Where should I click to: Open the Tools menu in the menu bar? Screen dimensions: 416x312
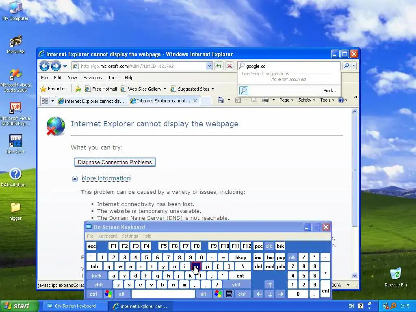(x=113, y=78)
